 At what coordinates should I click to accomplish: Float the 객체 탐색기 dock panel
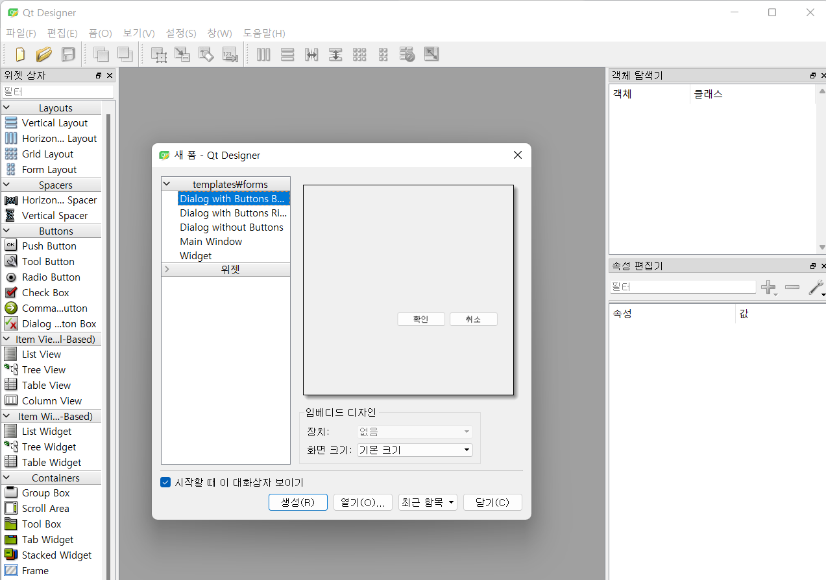(812, 75)
